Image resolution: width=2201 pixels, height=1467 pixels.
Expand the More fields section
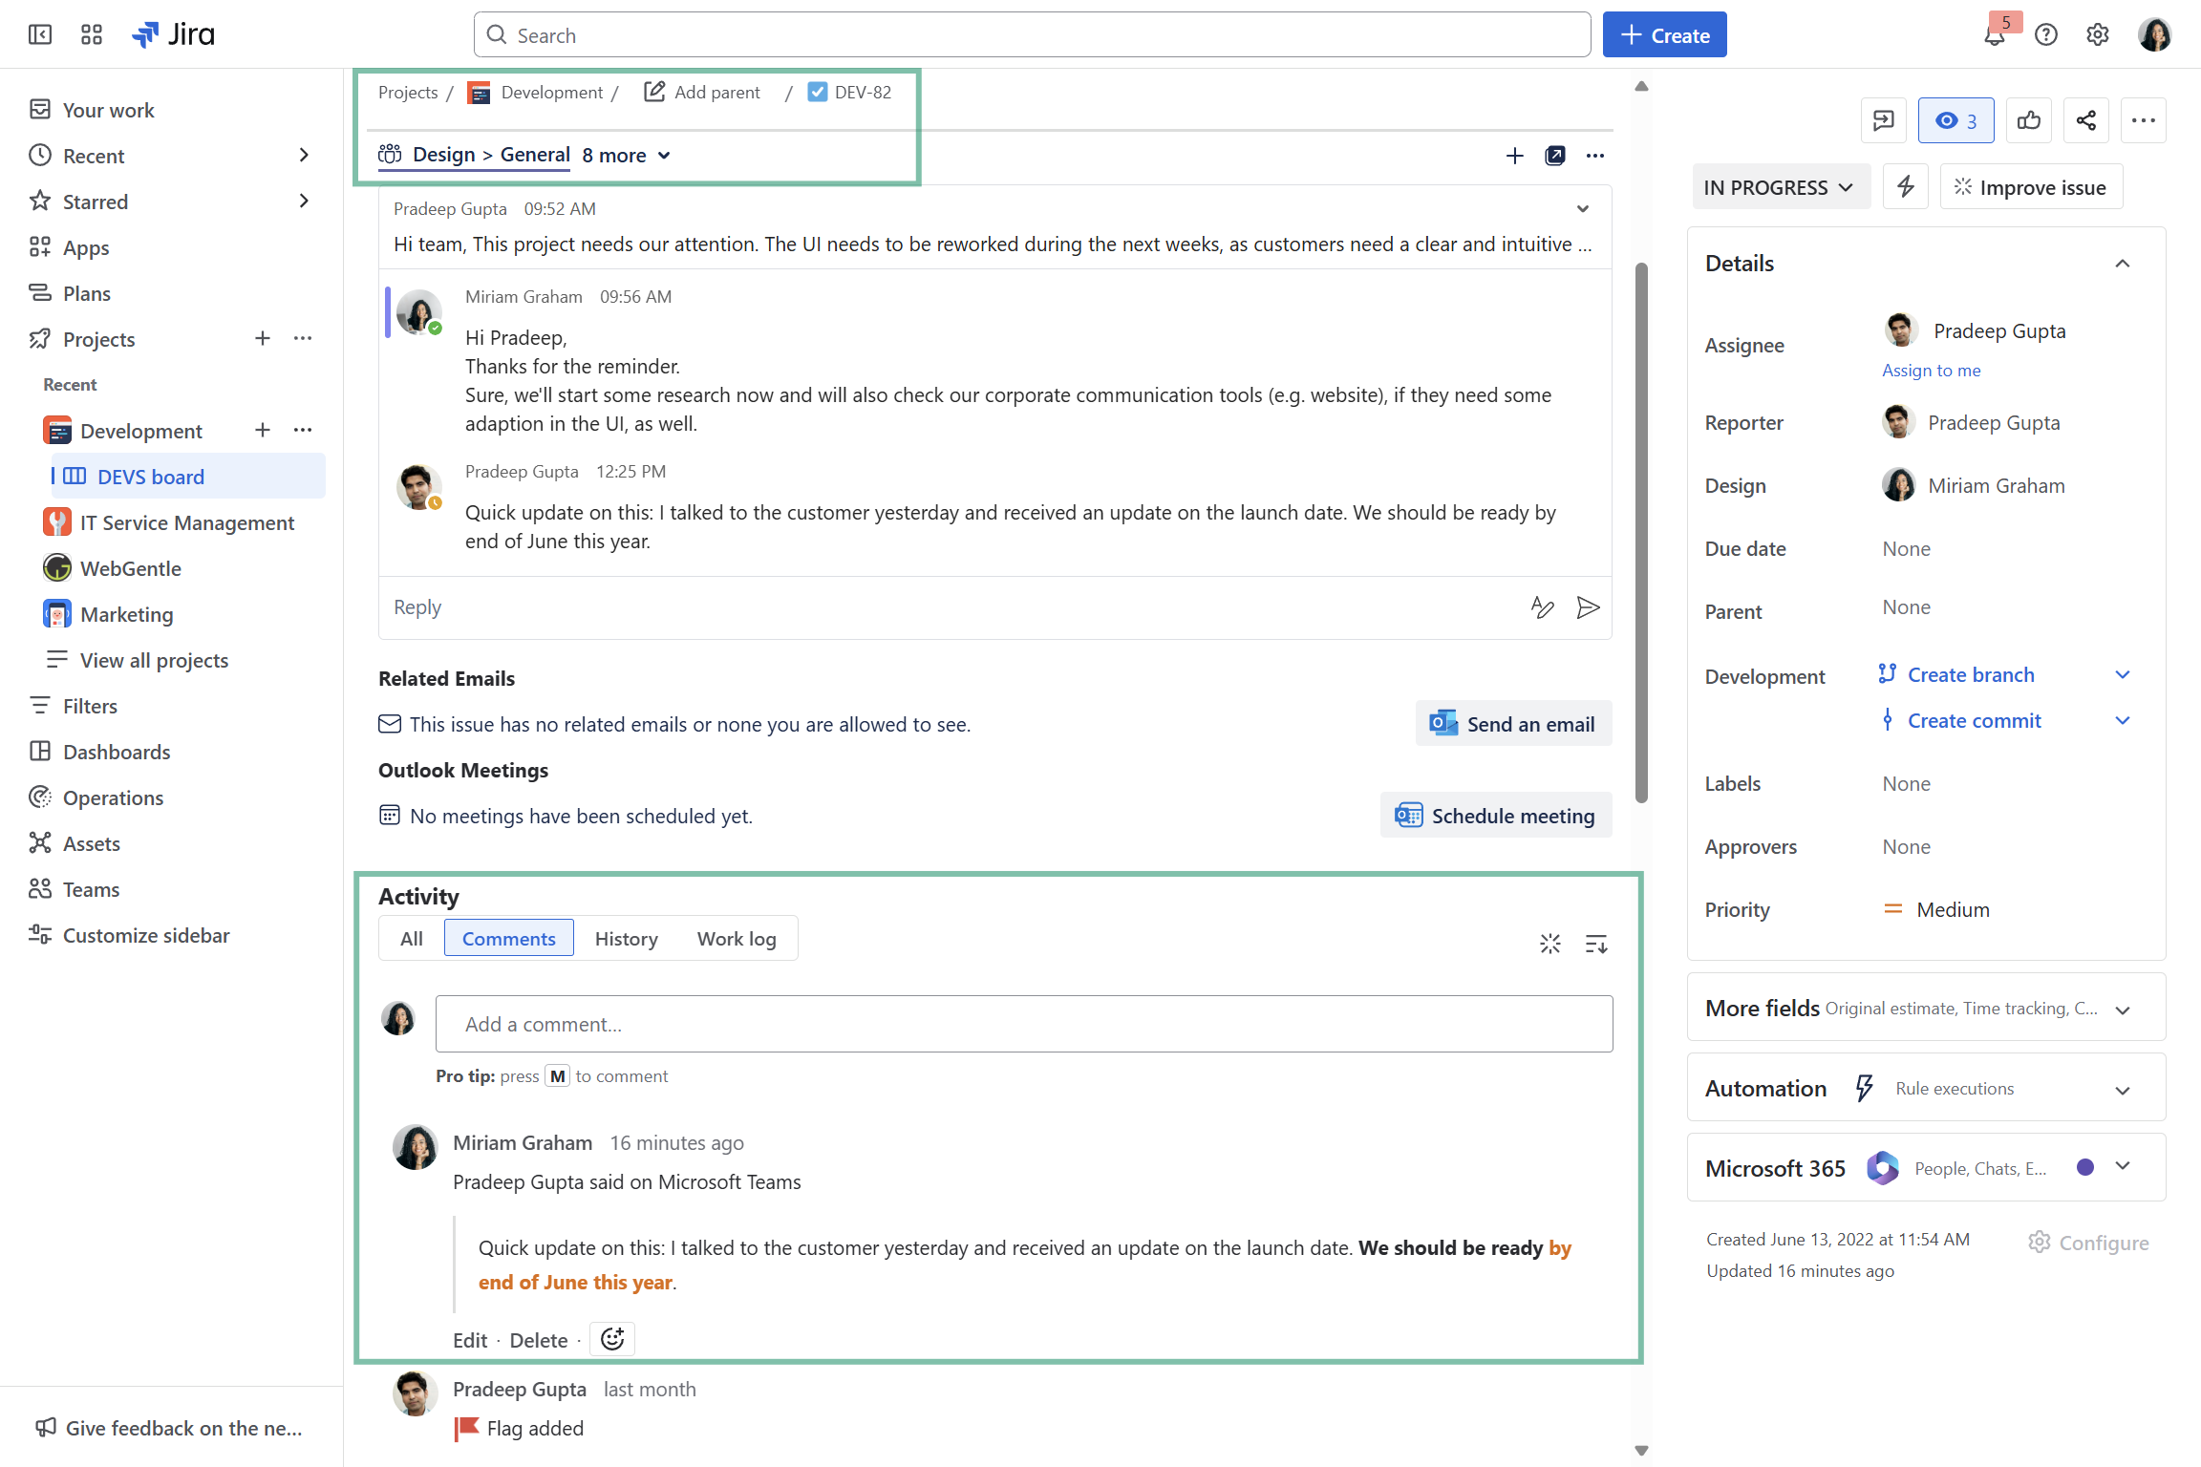[x=2123, y=1010]
